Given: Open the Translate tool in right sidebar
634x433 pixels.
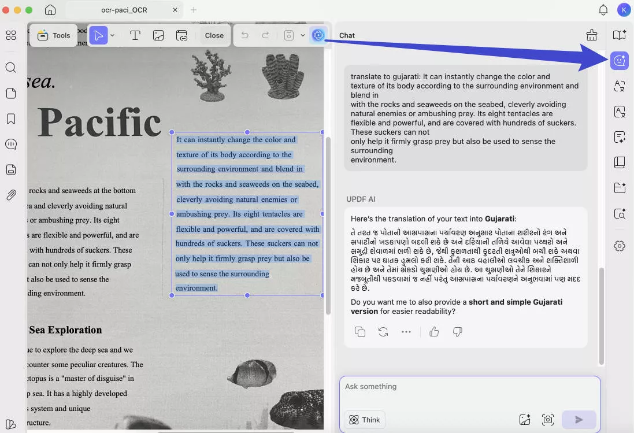Looking at the screenshot, I should pyautogui.click(x=619, y=86).
